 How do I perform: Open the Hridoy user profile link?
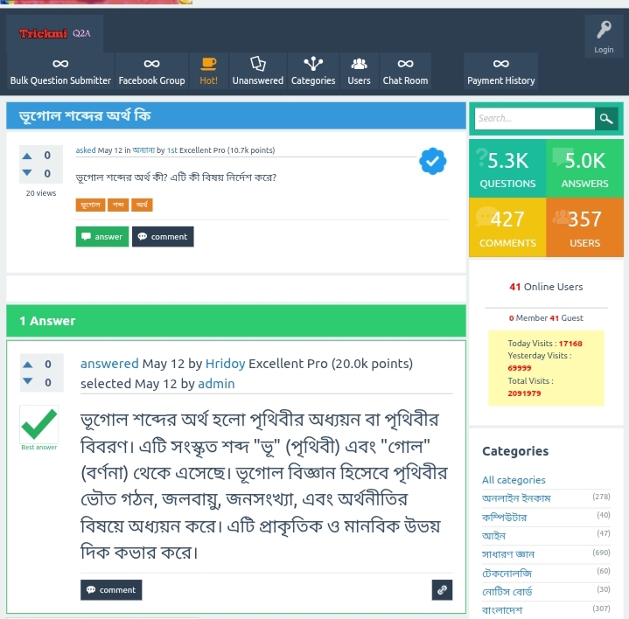[225, 364]
